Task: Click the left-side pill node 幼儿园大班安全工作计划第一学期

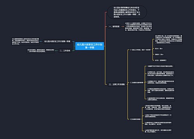Action: pyautogui.click(x=57, y=41)
